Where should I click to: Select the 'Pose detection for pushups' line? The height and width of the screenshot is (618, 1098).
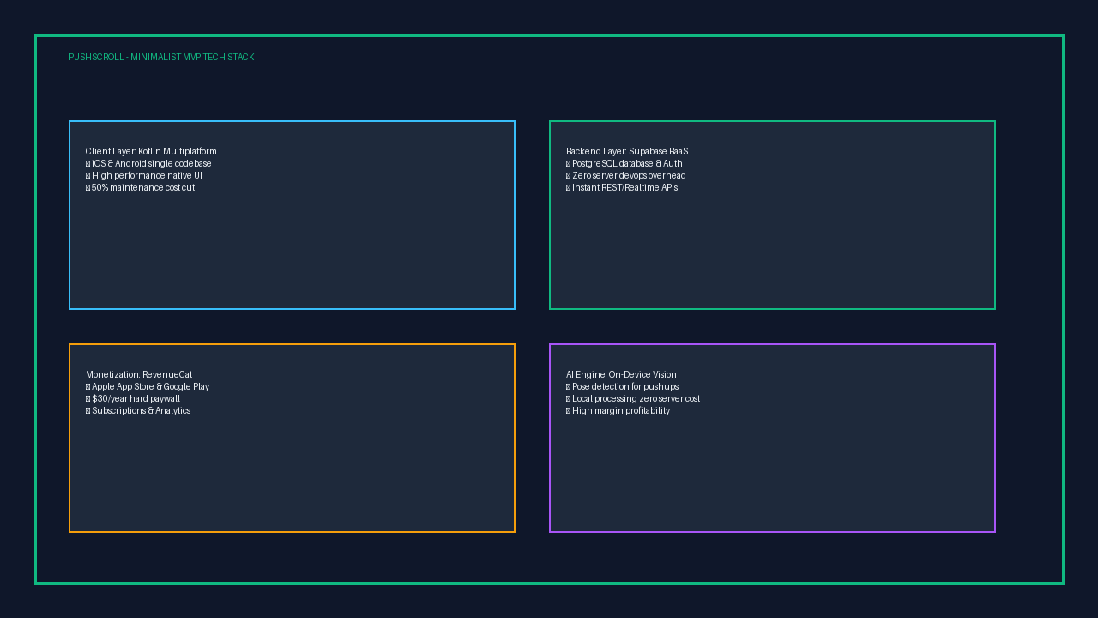(623, 387)
